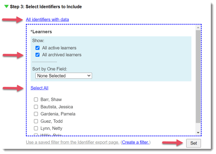Check the Lynn, Netty checkbox
This screenshot has width=216, height=154.
[36, 129]
